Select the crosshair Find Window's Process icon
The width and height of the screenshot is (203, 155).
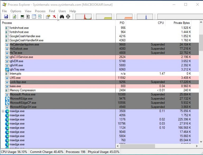[x=68, y=17]
